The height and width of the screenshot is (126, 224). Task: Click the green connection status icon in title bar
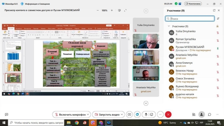click(176, 4)
